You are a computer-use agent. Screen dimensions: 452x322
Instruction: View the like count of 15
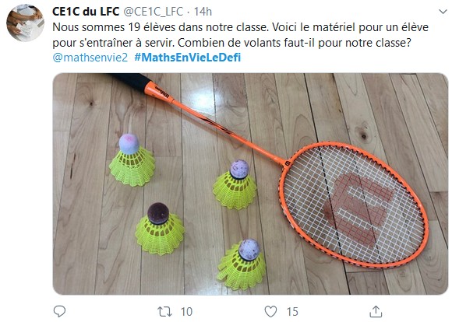292,312
